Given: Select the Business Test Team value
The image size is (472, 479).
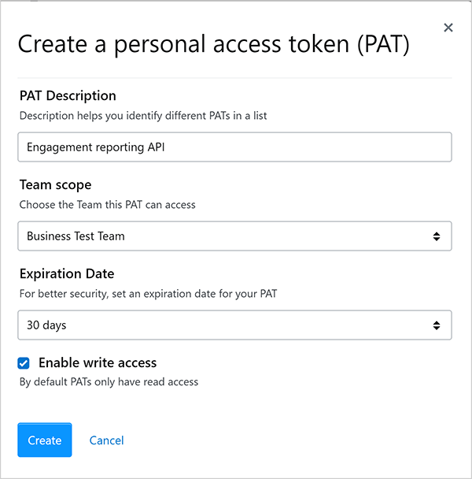Looking at the screenshot, I should click(76, 236).
